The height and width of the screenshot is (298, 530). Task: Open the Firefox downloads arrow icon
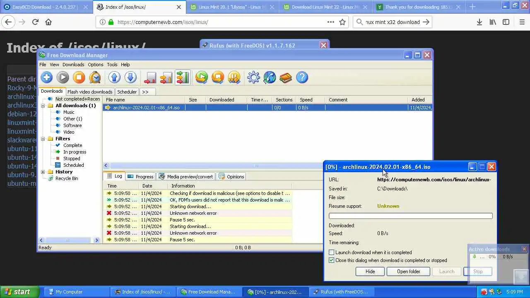pyautogui.click(x=479, y=22)
